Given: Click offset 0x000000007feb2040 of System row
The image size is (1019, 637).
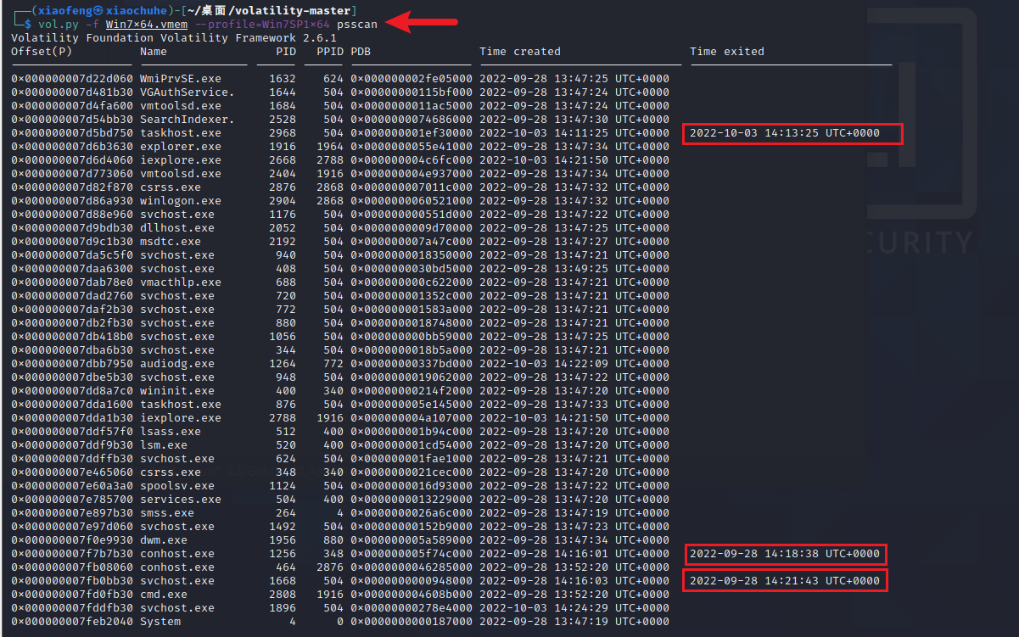Looking at the screenshot, I should click(72, 622).
